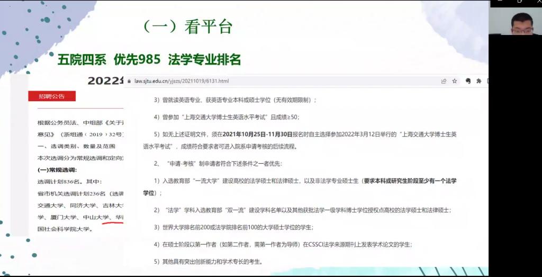The image size is (542, 277).
Task: Click the bold text 要求本科或研究生阶段
Action: (403, 181)
